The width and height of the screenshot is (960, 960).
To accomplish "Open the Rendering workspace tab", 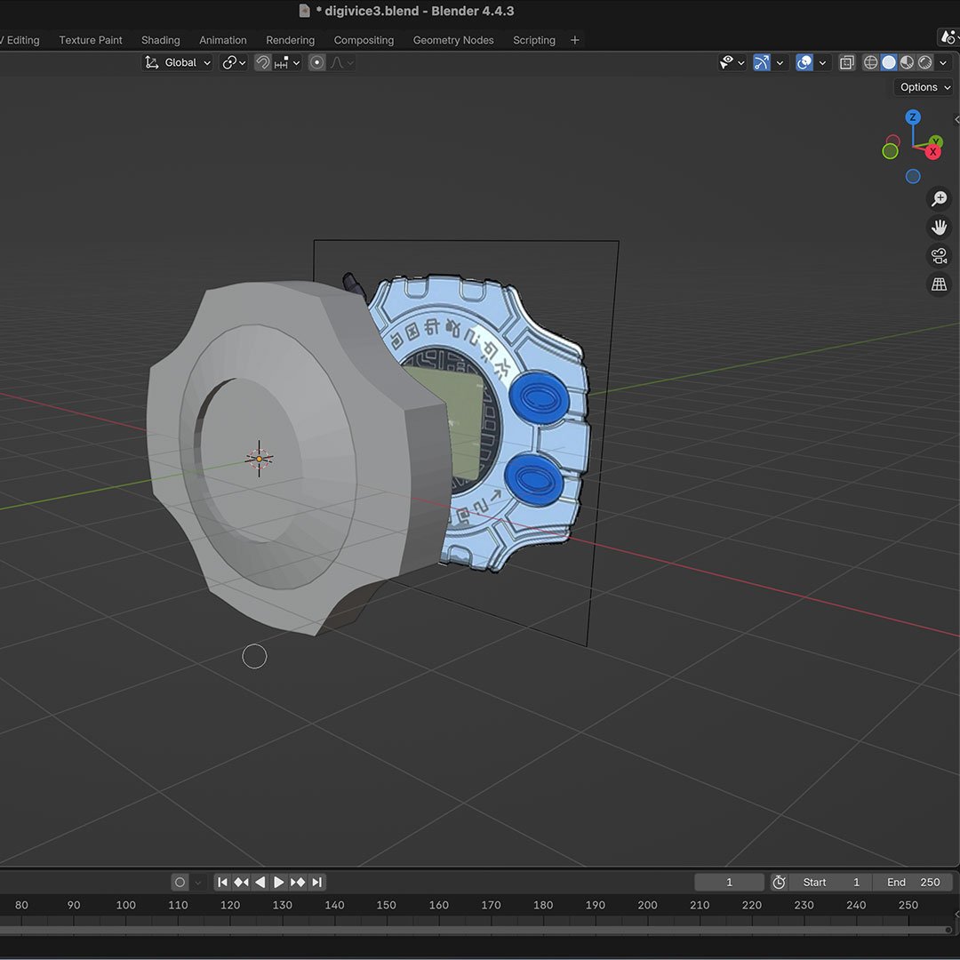I will pyautogui.click(x=290, y=40).
